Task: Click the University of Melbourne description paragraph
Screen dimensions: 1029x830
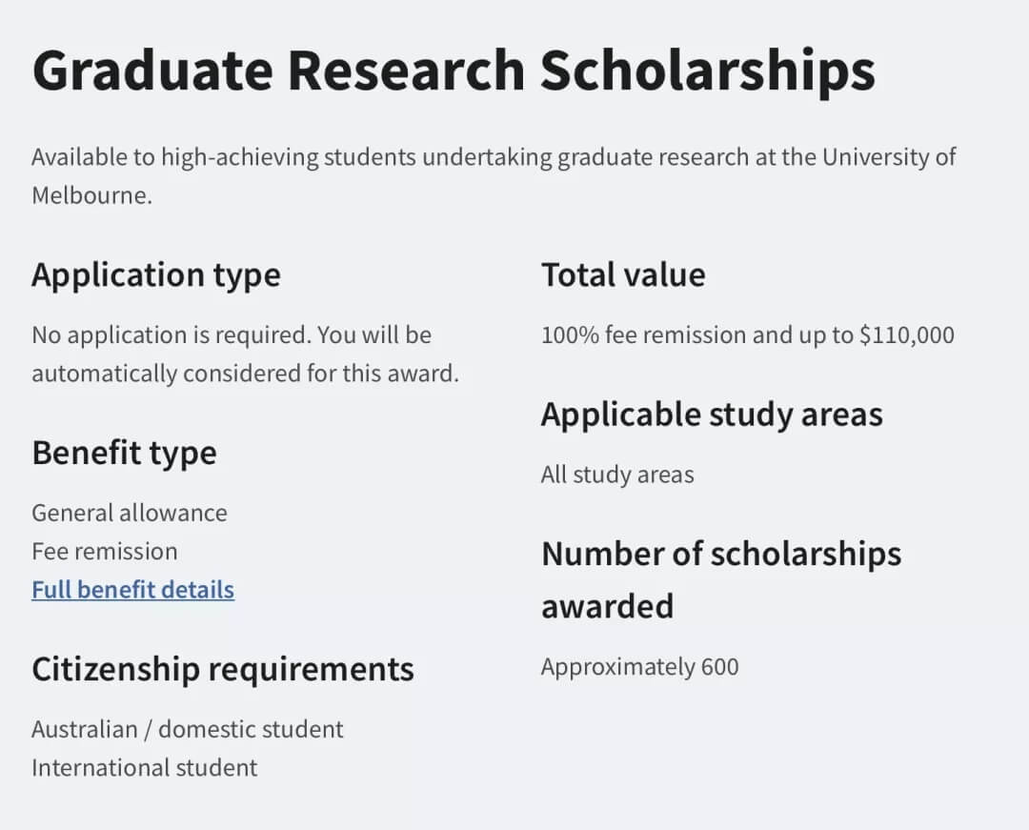Action: (494, 176)
